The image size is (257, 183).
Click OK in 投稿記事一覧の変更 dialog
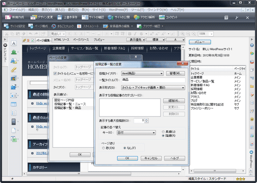127,158
